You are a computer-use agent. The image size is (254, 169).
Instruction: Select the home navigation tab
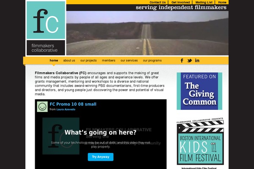(54, 60)
